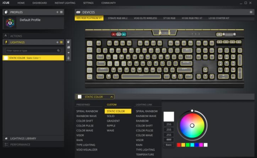Click the Lightings Library icon

(6, 138)
